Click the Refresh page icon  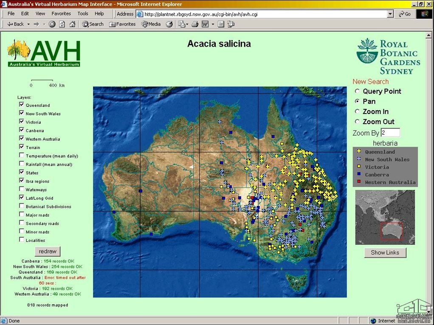click(x=62, y=24)
